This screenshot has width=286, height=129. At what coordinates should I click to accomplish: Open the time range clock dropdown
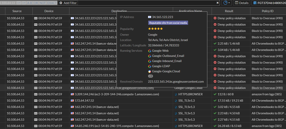point(226,3)
